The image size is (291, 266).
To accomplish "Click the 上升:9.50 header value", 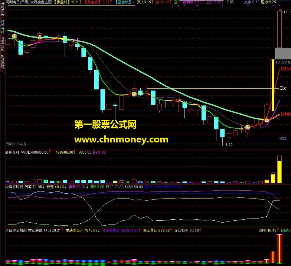I will pos(214,2).
